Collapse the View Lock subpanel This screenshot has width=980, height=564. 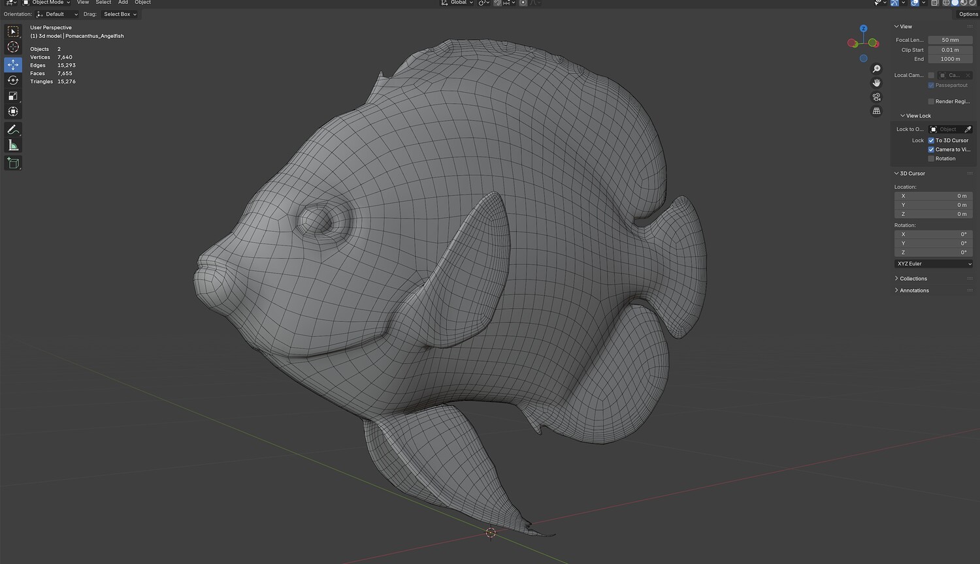click(x=903, y=116)
